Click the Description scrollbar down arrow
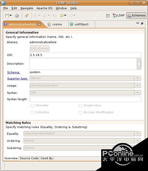148x171 pixels. click(x=139, y=67)
